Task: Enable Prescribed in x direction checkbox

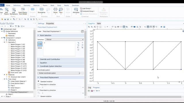Action: click(39, 84)
